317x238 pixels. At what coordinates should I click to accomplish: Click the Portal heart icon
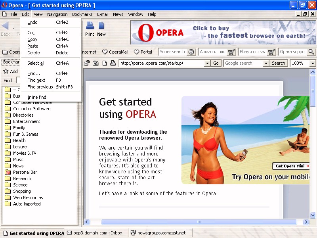(x=136, y=52)
